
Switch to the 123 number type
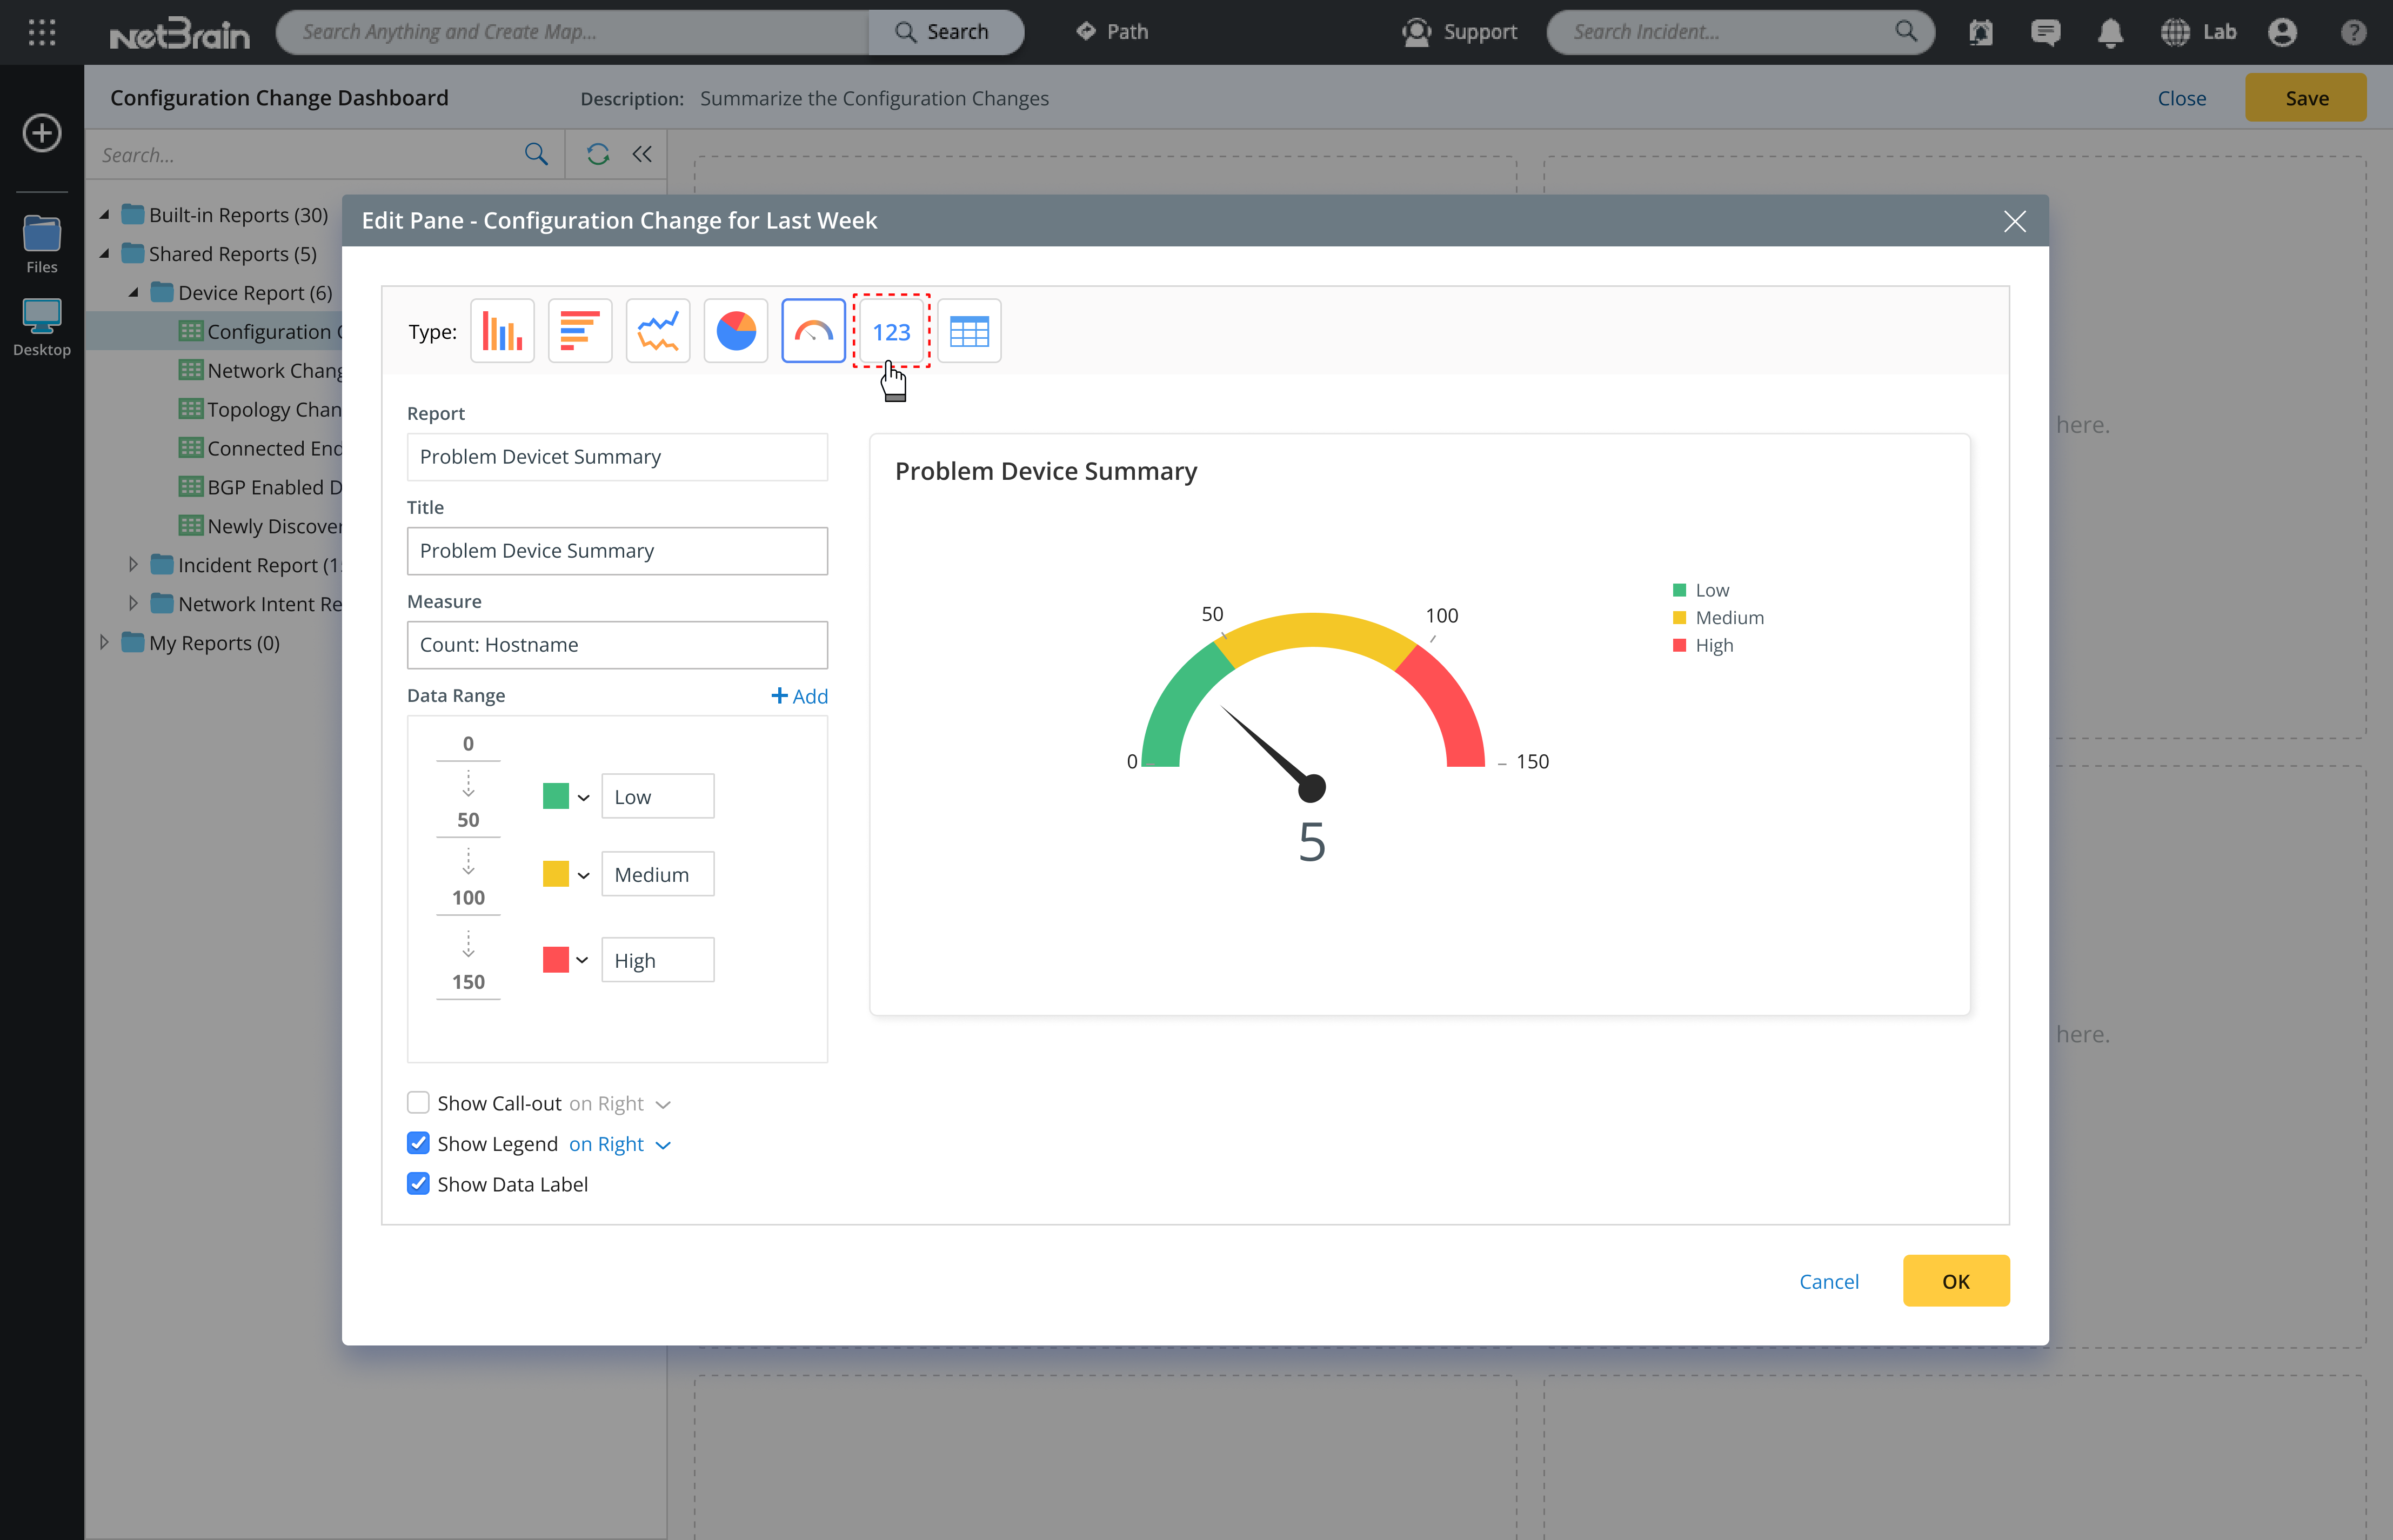pyautogui.click(x=891, y=331)
